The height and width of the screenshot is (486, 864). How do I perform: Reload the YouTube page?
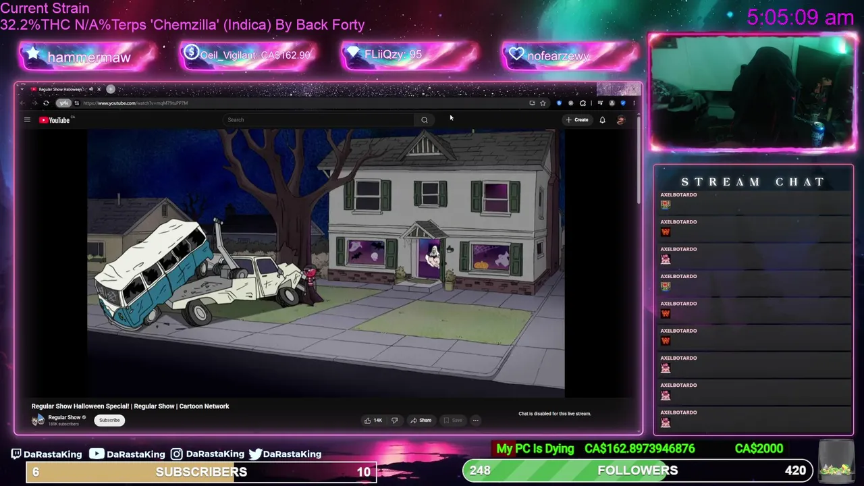(46, 103)
